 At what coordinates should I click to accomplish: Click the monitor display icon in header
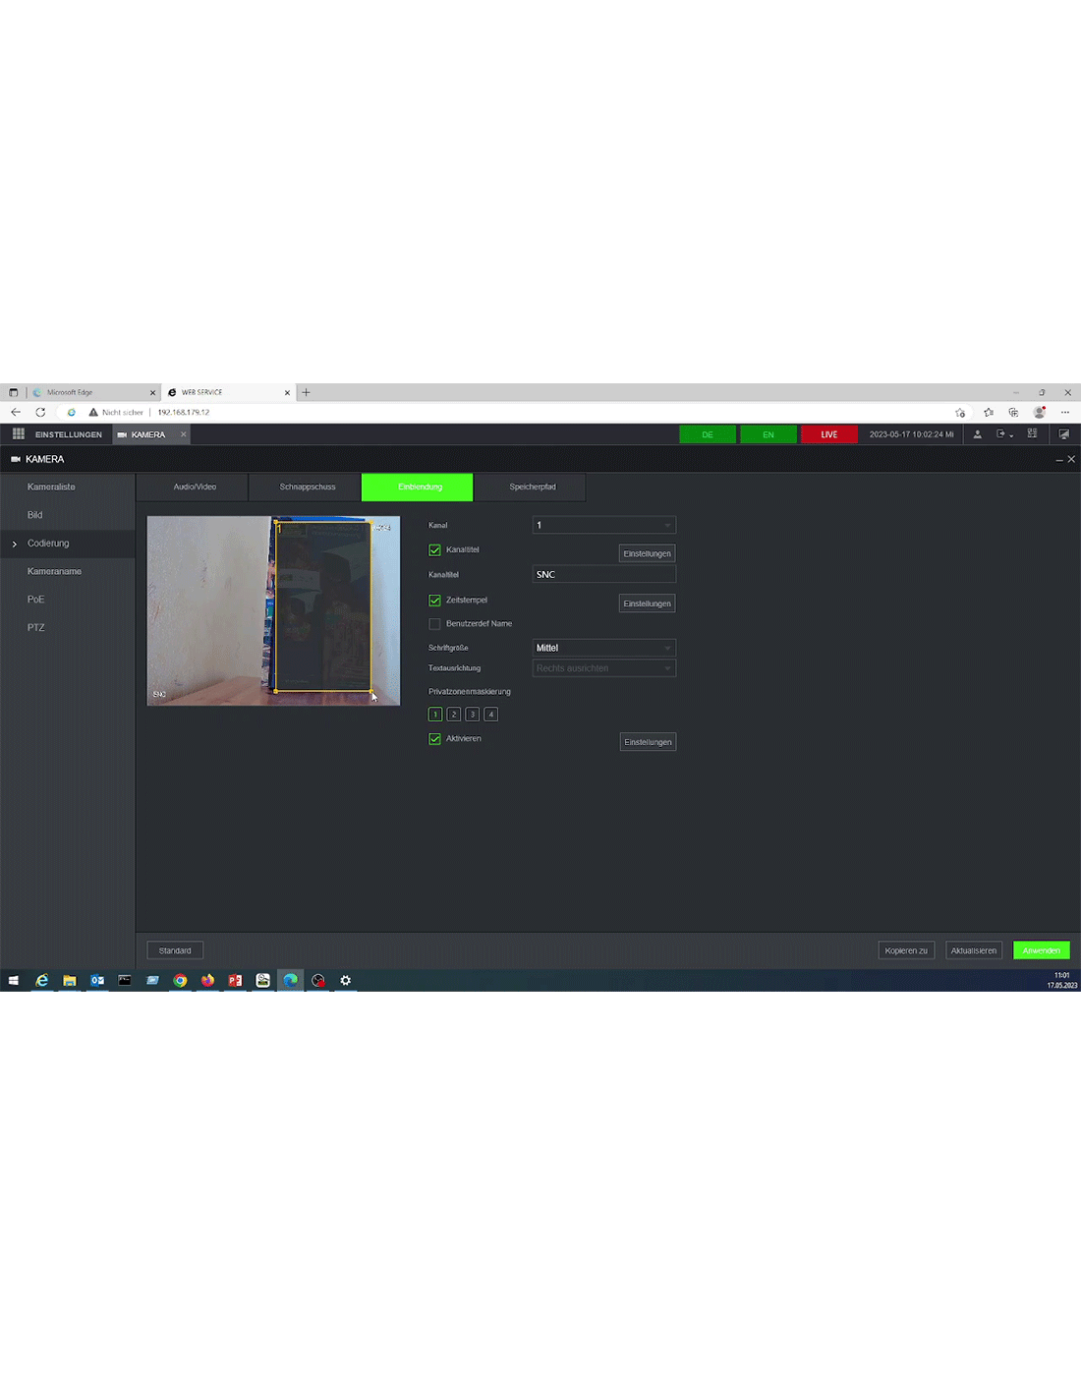(x=1063, y=434)
